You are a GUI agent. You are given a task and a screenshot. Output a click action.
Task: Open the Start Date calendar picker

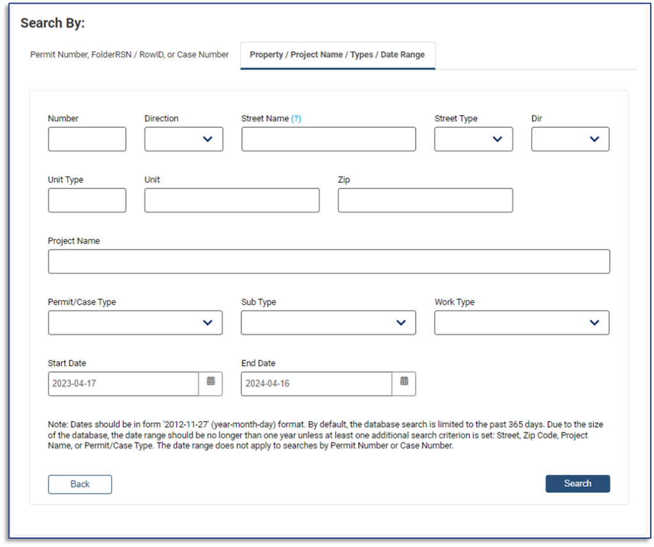211,383
